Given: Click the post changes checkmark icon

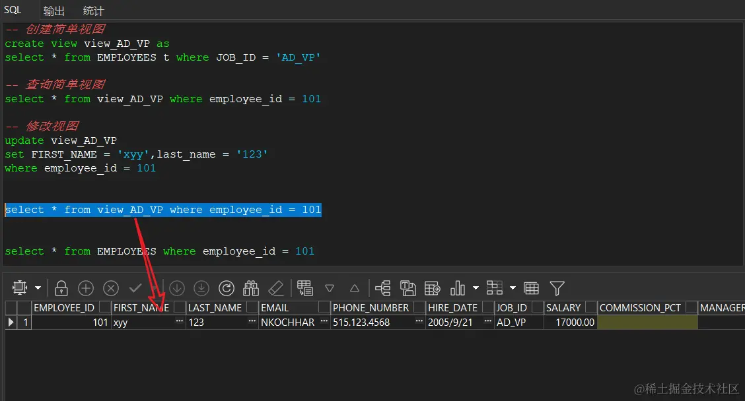Looking at the screenshot, I should tap(135, 288).
